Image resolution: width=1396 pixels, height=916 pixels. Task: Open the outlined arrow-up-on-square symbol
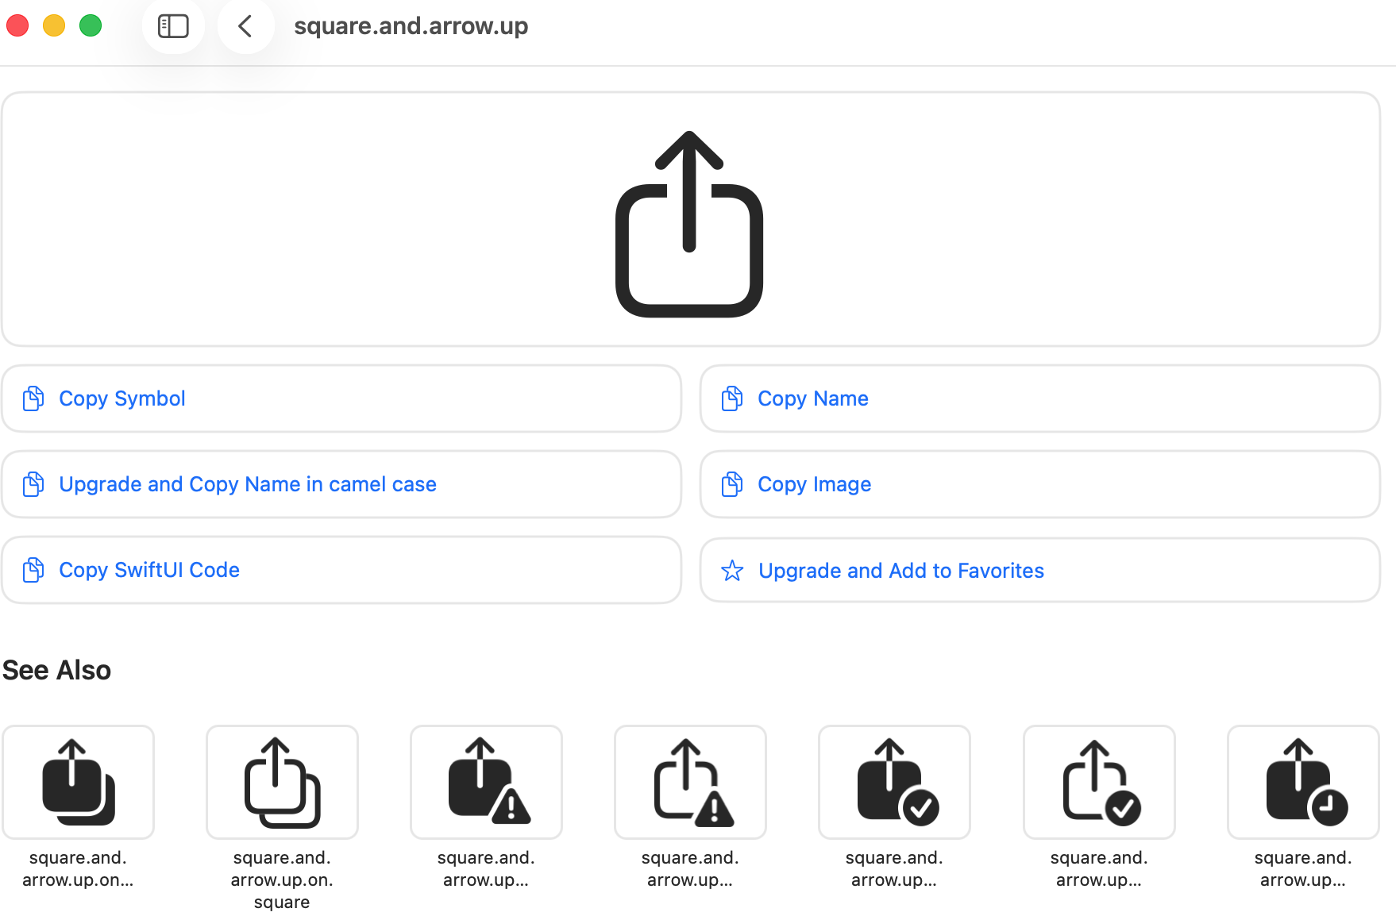[282, 782]
